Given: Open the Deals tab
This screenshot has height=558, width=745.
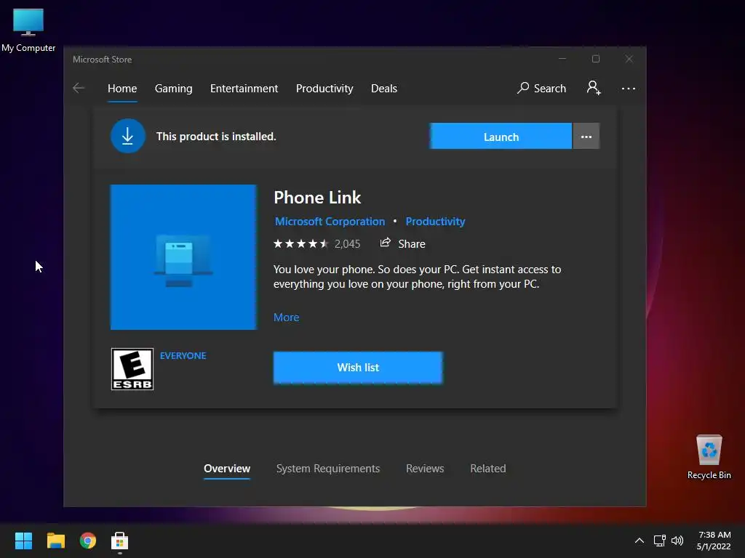Looking at the screenshot, I should pyautogui.click(x=384, y=89).
